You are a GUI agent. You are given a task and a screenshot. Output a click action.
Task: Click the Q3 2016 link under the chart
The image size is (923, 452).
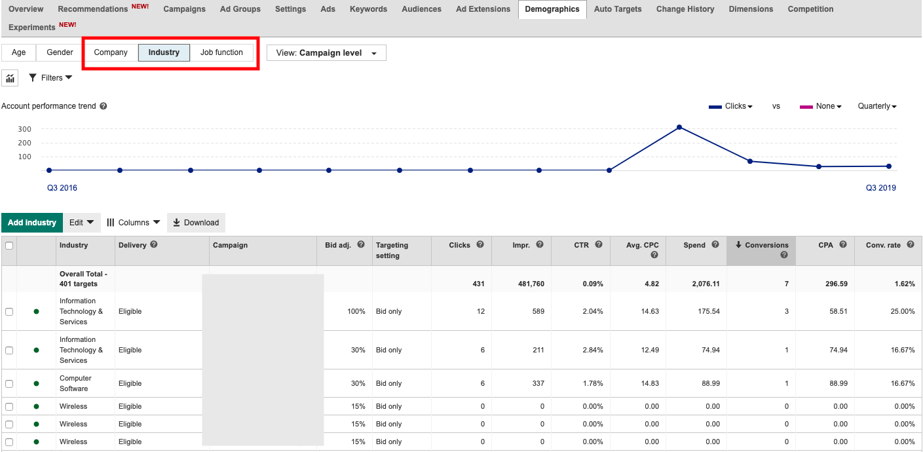coord(62,187)
